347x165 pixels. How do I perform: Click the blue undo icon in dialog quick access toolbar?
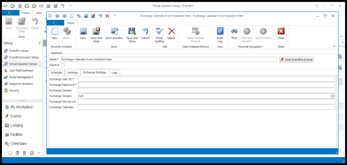100,16
